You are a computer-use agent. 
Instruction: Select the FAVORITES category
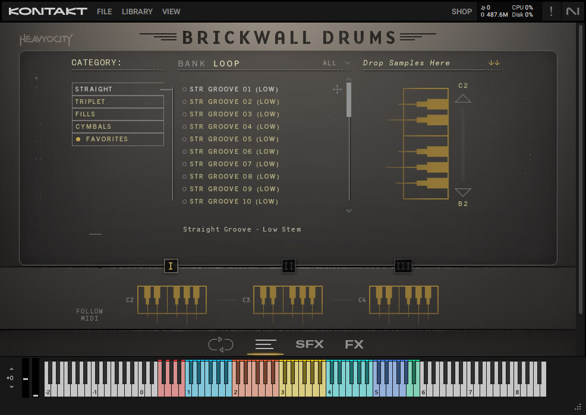pyautogui.click(x=118, y=139)
